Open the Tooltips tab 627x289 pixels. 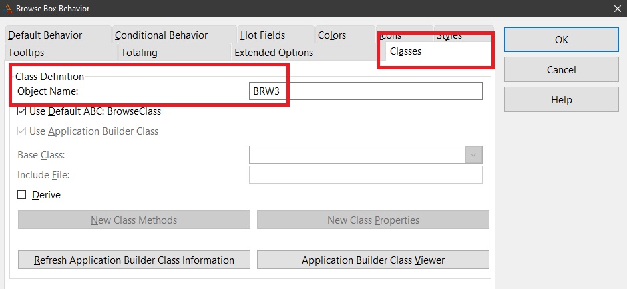tap(27, 53)
